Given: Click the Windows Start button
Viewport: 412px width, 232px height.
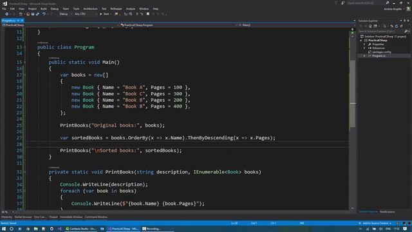Looking at the screenshot, I should tap(4, 229).
